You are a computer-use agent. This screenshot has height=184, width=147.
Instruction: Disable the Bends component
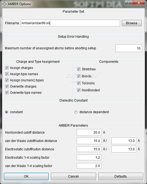coord(79,76)
